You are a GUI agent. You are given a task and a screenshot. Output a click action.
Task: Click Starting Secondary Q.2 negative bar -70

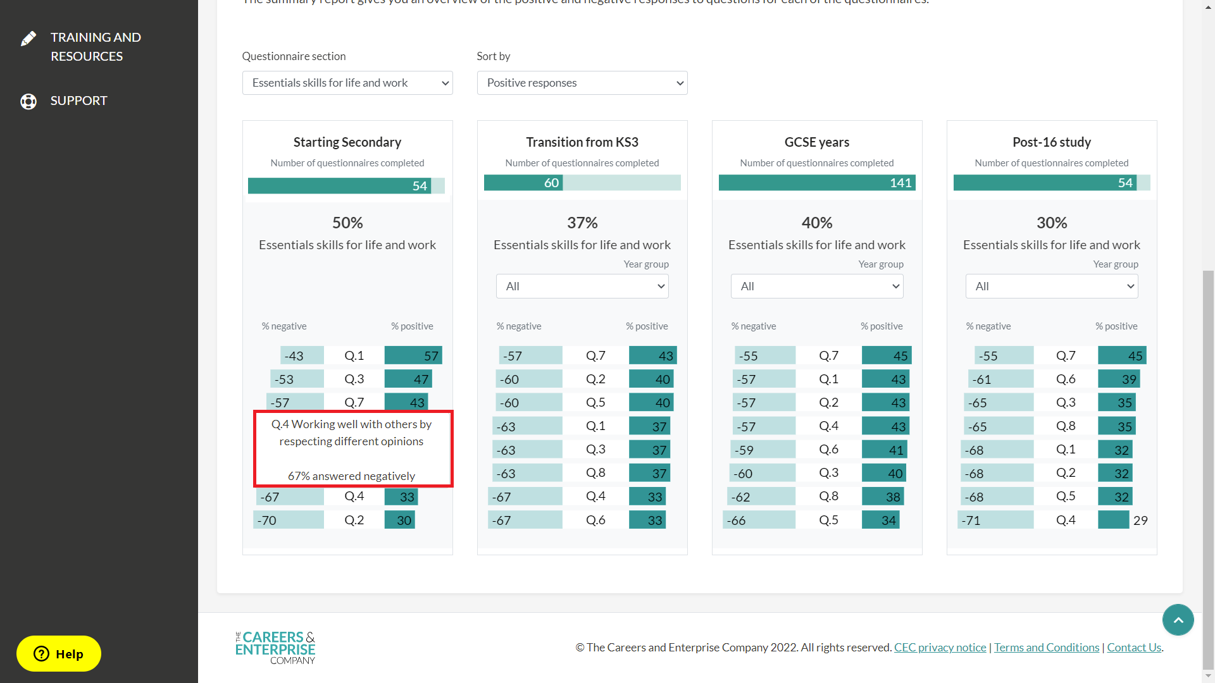click(289, 520)
